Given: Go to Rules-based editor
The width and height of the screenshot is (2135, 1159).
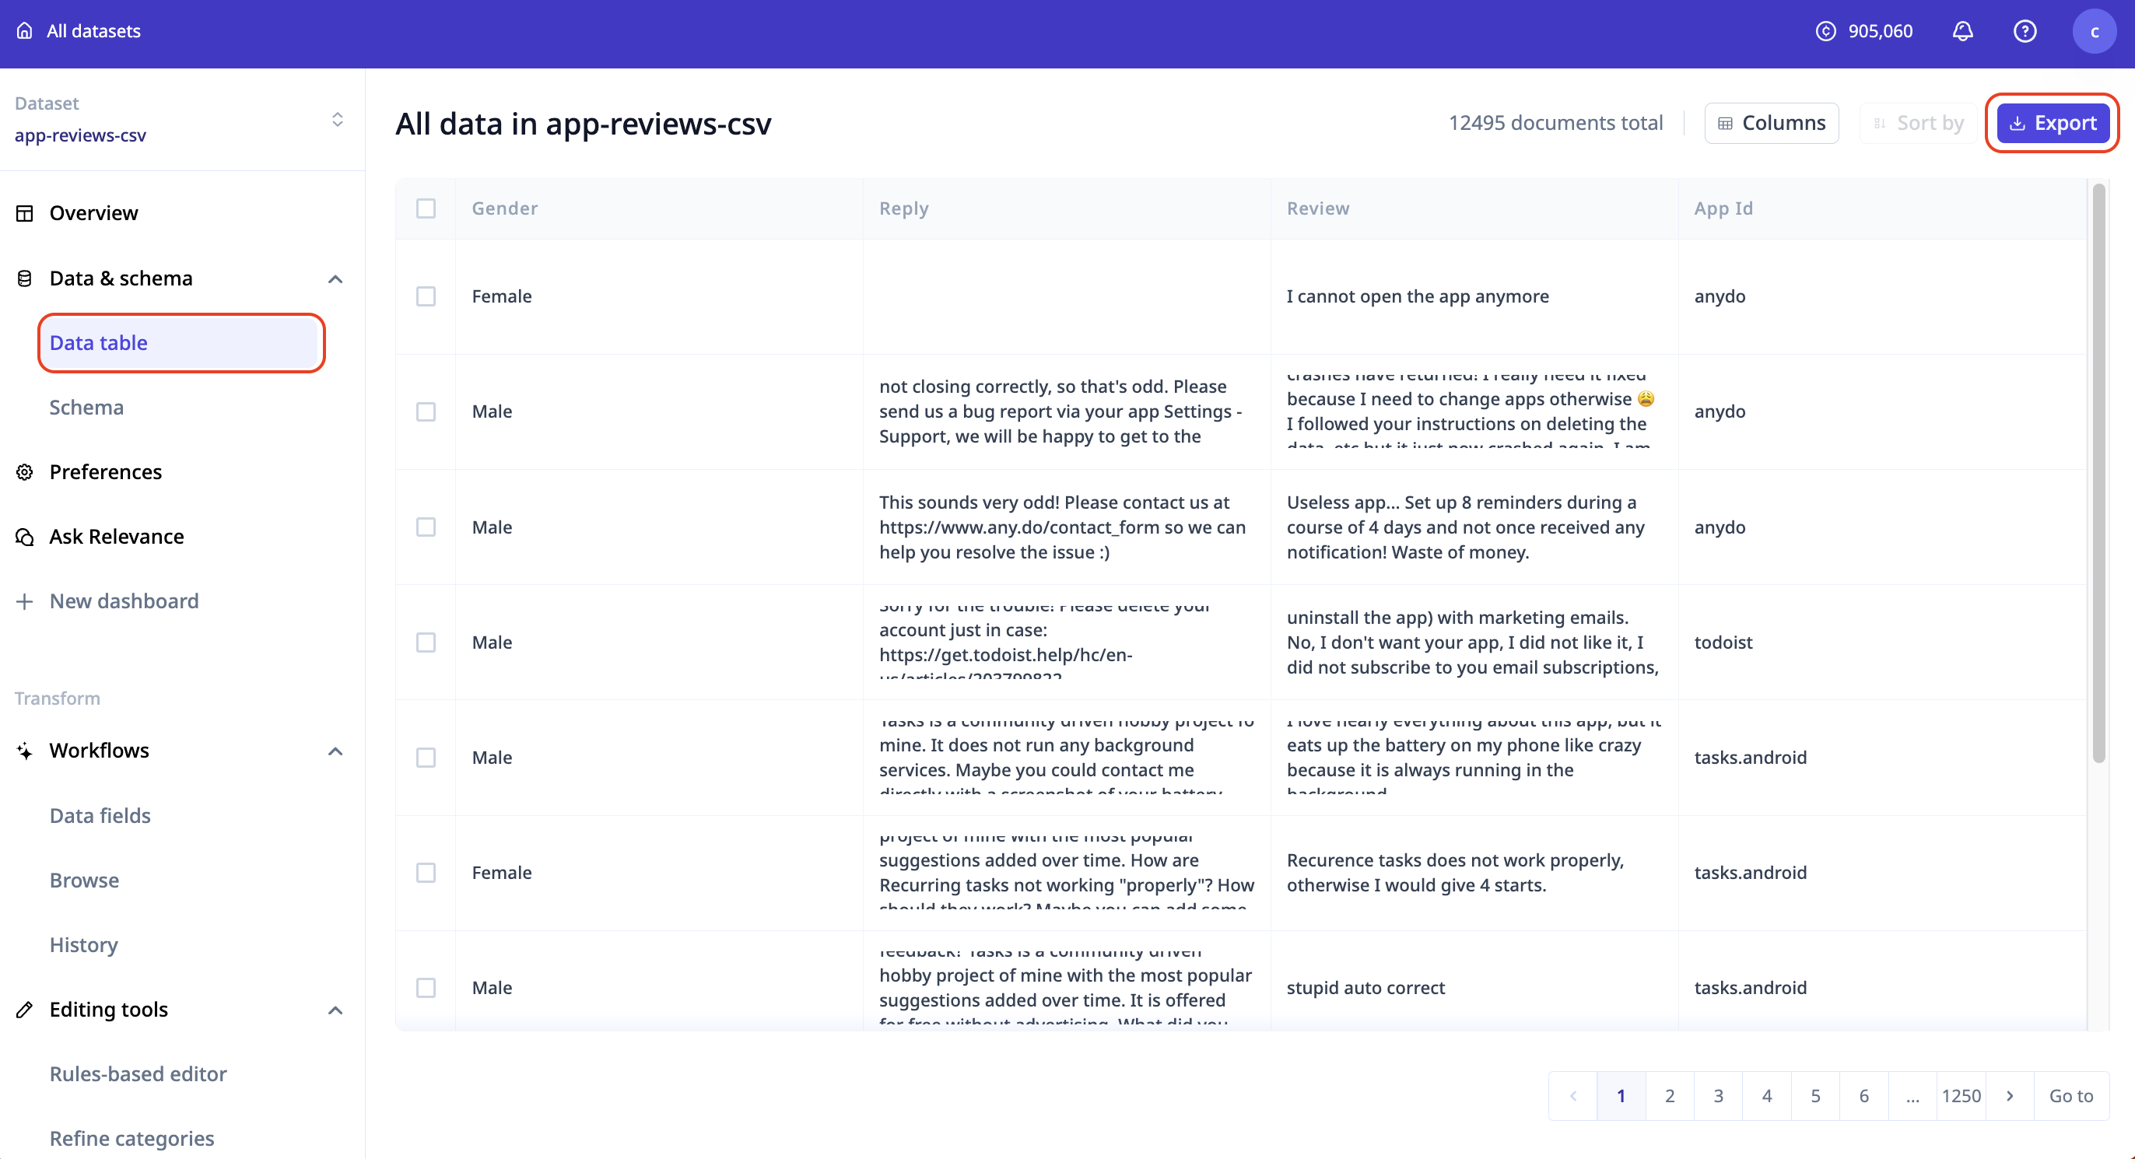Looking at the screenshot, I should coord(138,1073).
